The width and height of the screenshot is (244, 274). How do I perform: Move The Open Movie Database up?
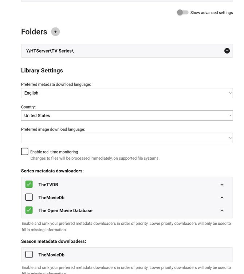pos(222,210)
